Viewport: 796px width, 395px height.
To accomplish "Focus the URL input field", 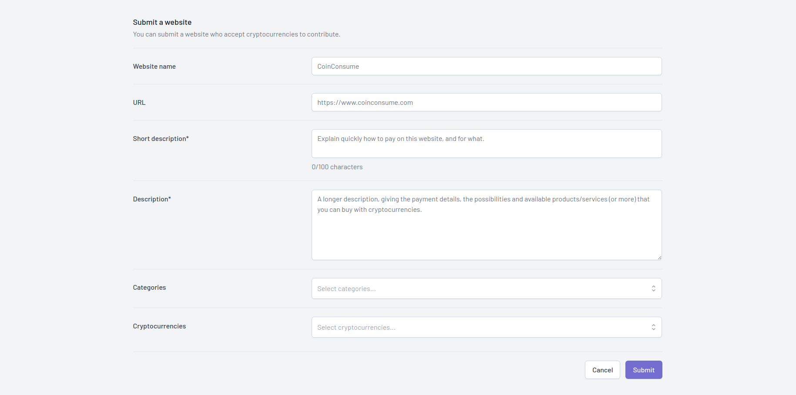I will 487,102.
